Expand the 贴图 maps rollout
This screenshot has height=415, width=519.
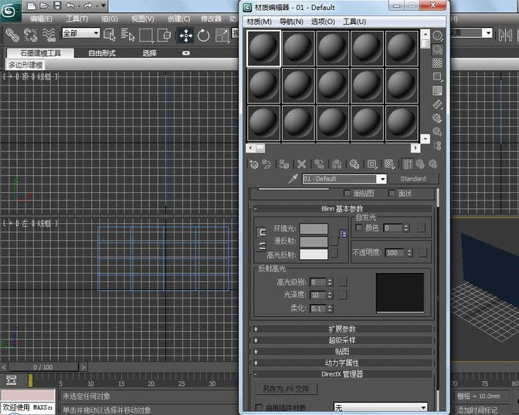pyautogui.click(x=342, y=351)
